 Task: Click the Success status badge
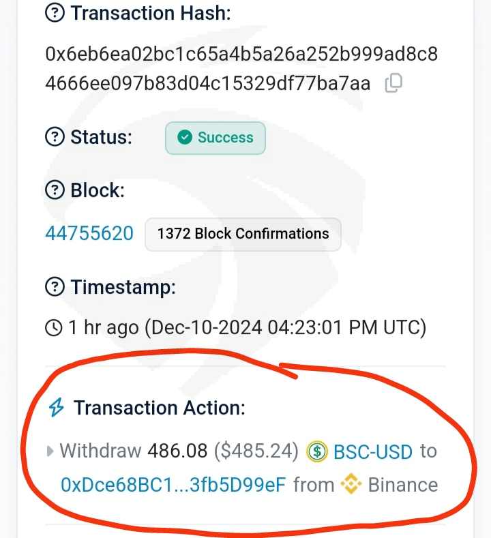click(215, 138)
